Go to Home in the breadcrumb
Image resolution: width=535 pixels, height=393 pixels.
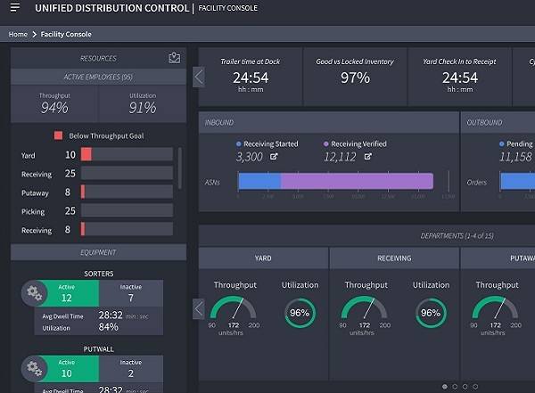pos(18,34)
